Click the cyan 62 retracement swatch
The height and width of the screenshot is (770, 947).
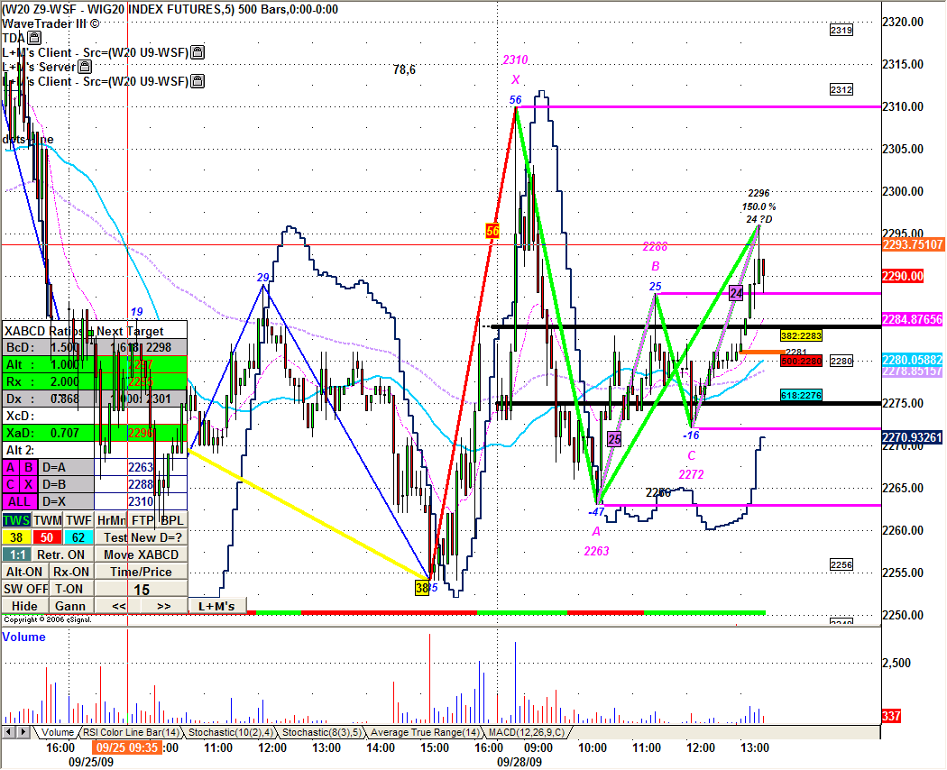pyautogui.click(x=78, y=536)
